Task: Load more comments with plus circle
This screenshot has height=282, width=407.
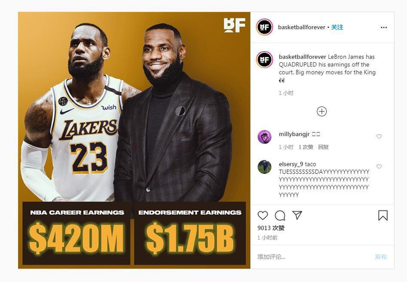Action: click(322, 112)
